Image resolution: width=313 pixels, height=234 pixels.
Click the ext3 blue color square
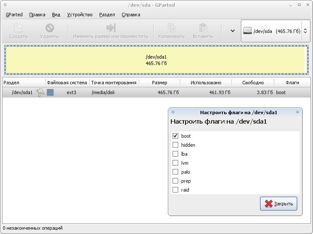point(50,92)
